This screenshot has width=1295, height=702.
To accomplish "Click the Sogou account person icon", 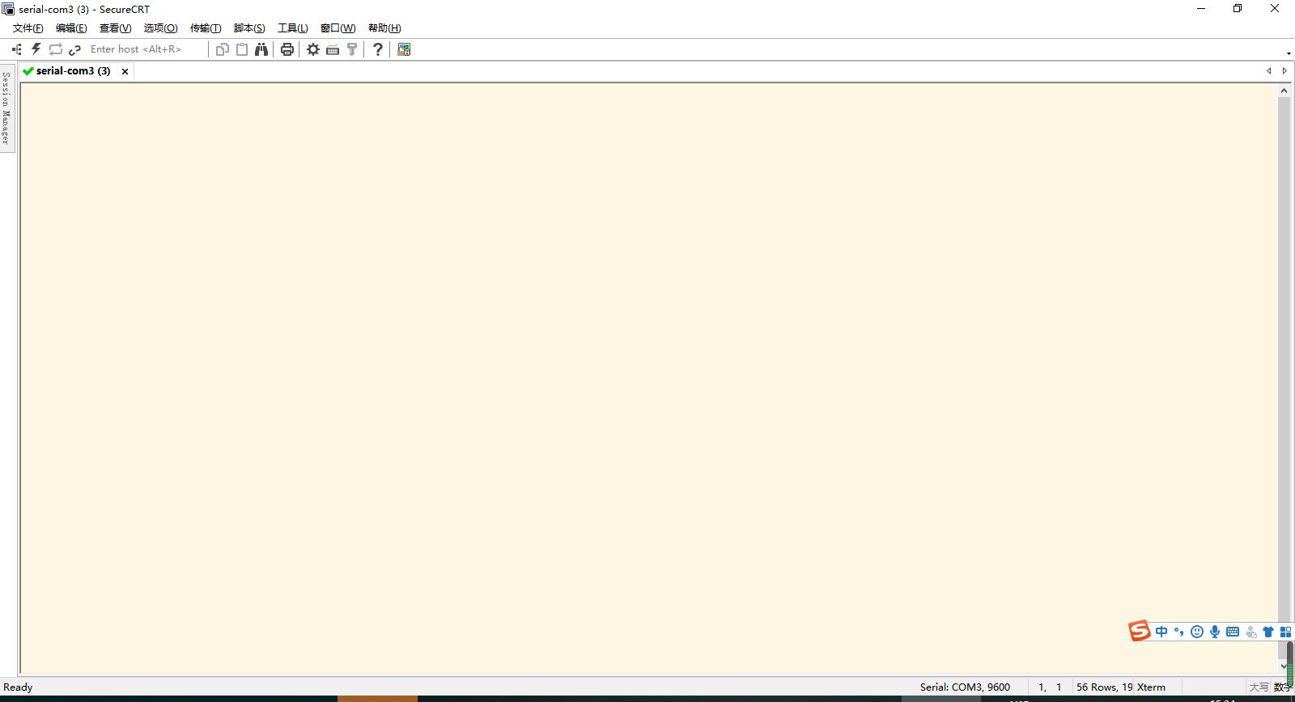I will (x=1251, y=632).
